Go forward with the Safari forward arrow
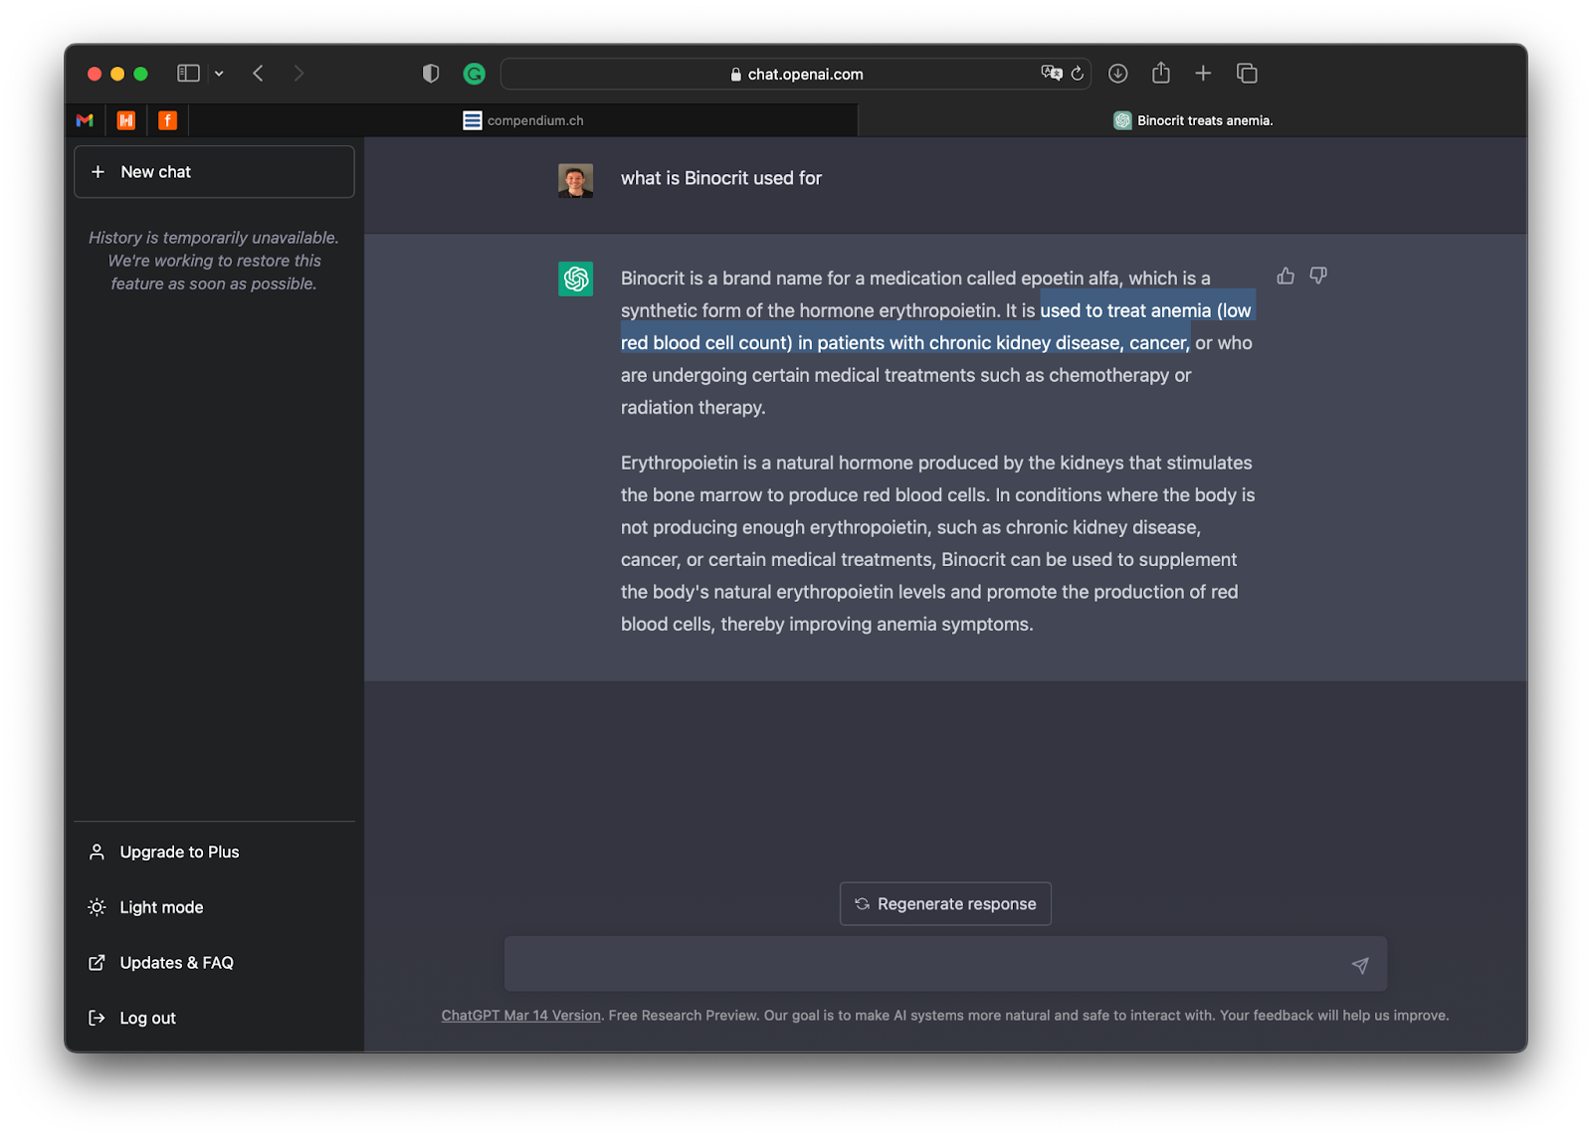The width and height of the screenshot is (1592, 1138). pyautogui.click(x=298, y=74)
